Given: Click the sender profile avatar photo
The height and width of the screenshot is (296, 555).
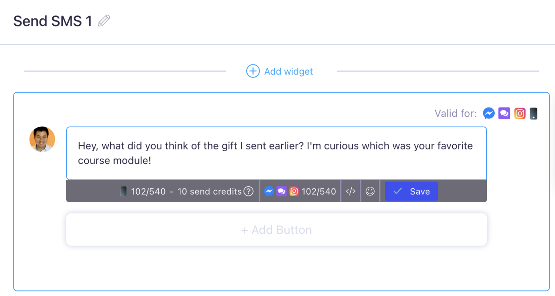Looking at the screenshot, I should [x=42, y=139].
